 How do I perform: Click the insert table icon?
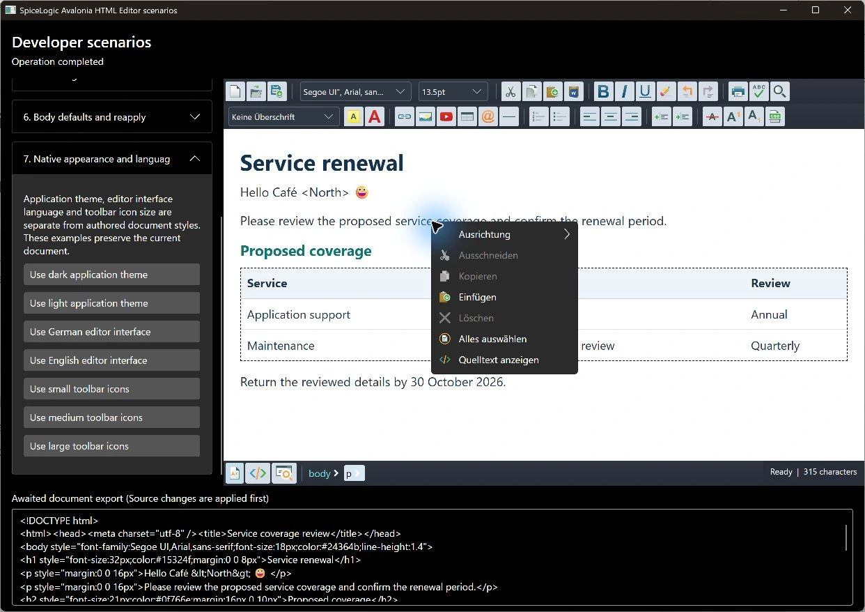tap(467, 117)
